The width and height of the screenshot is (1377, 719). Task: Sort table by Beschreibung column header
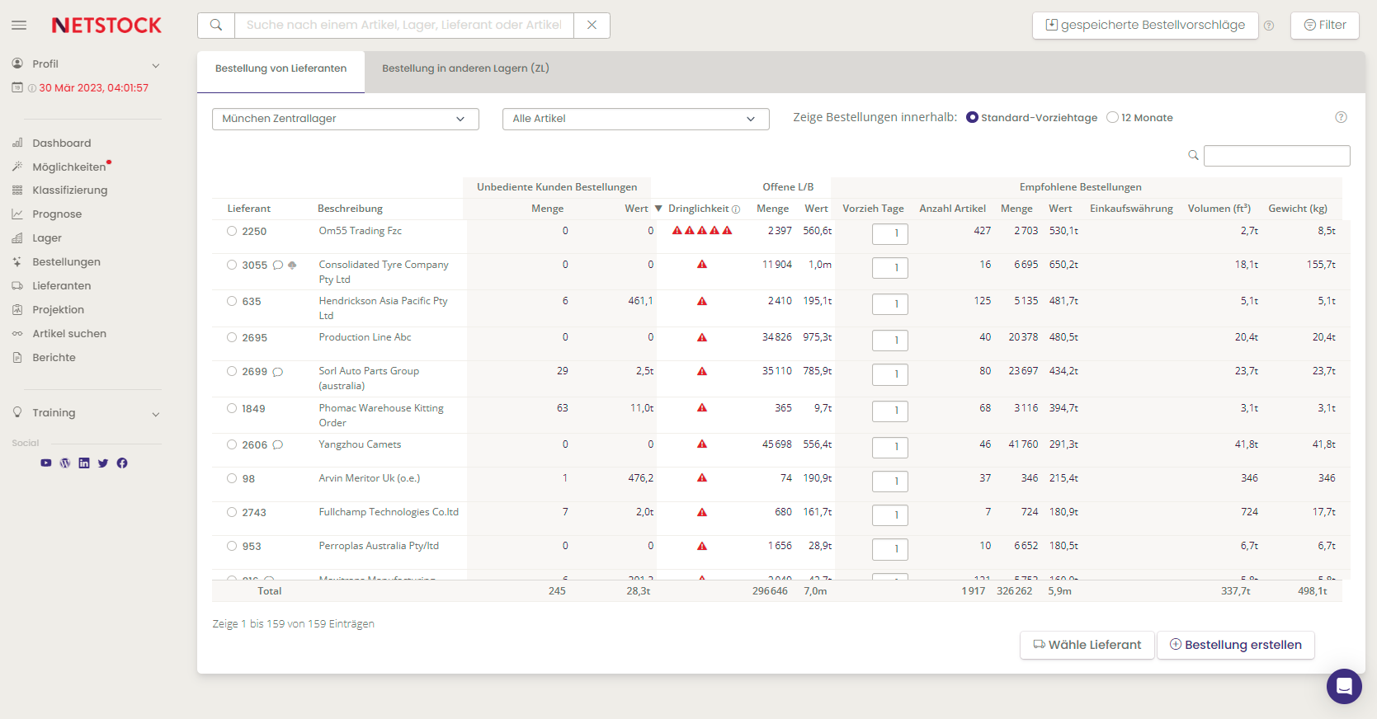point(350,209)
